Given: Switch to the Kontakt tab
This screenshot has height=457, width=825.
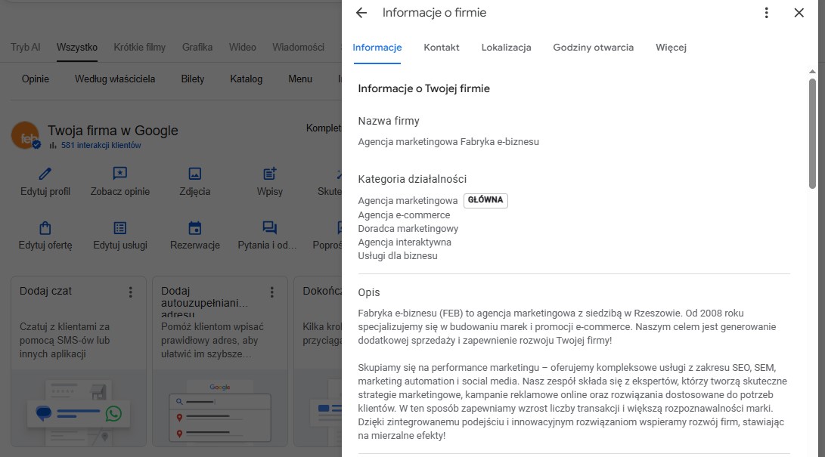Looking at the screenshot, I should pos(442,48).
